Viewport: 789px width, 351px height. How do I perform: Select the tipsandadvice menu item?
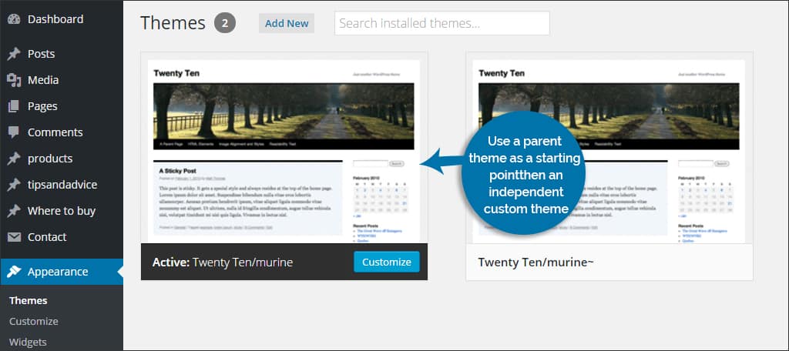[62, 185]
